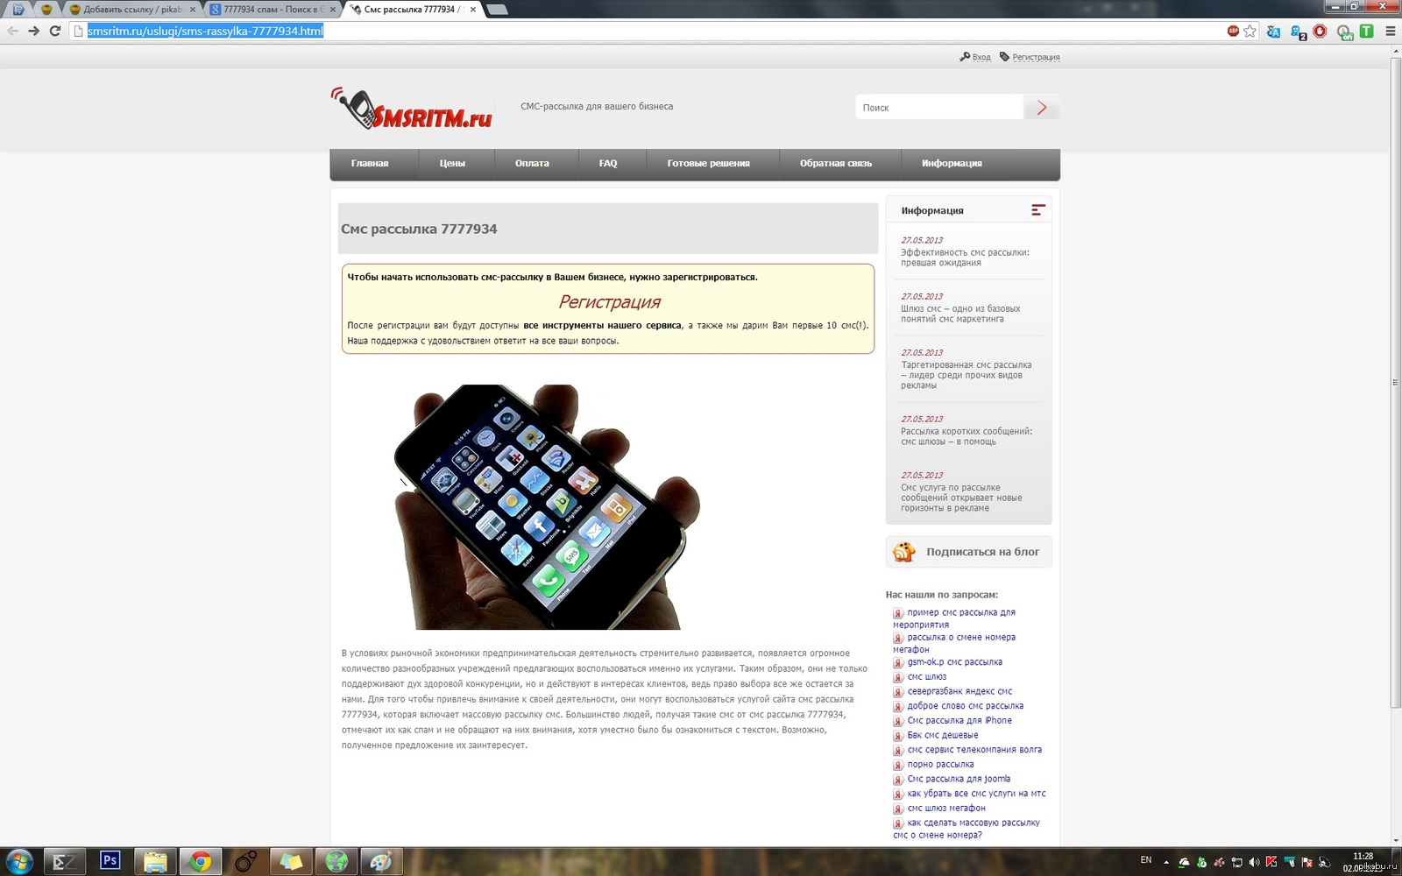Open the translate extension icon
1402x876 pixels.
pyautogui.click(x=1273, y=32)
